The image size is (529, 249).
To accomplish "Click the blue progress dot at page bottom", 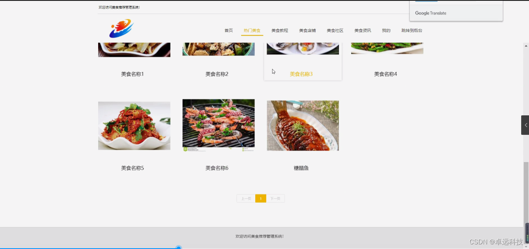I will [x=179, y=247].
